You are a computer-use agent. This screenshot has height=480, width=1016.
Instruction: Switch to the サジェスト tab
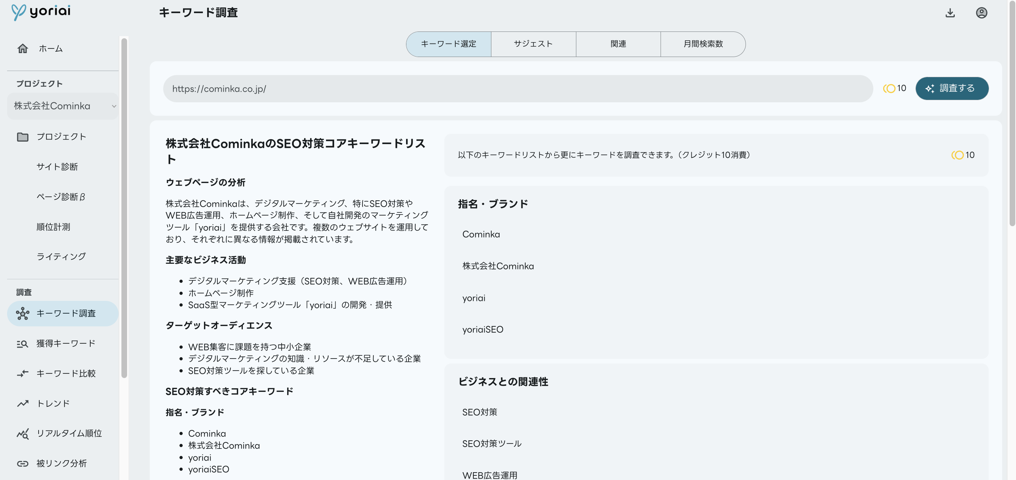click(x=533, y=44)
